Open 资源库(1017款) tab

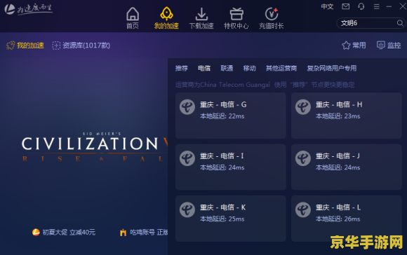81,46
